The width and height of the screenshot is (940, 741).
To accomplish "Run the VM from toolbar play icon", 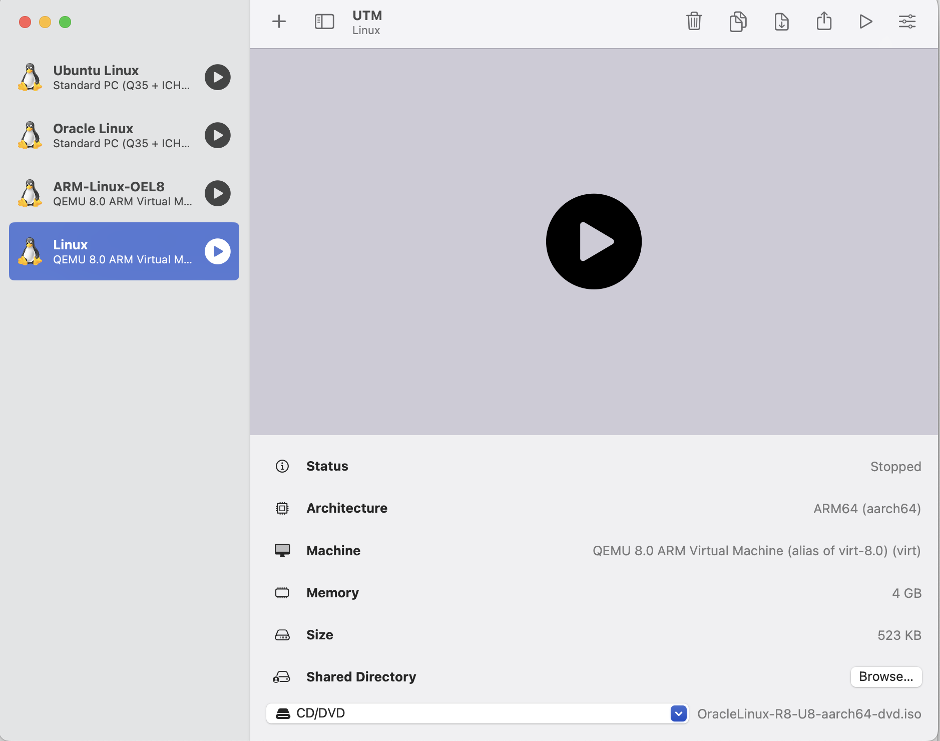I will coord(865,22).
